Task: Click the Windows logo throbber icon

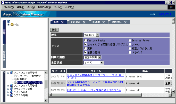Action: click(171, 7)
